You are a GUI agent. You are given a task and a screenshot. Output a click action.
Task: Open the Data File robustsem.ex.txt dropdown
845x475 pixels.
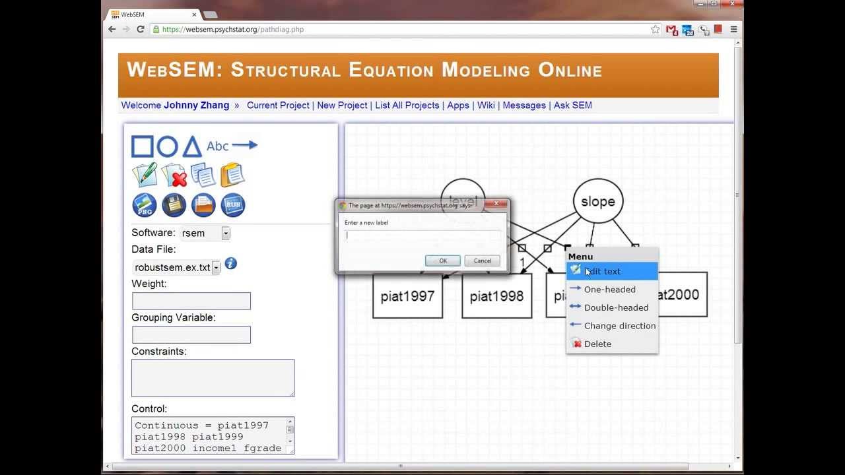tap(176, 267)
